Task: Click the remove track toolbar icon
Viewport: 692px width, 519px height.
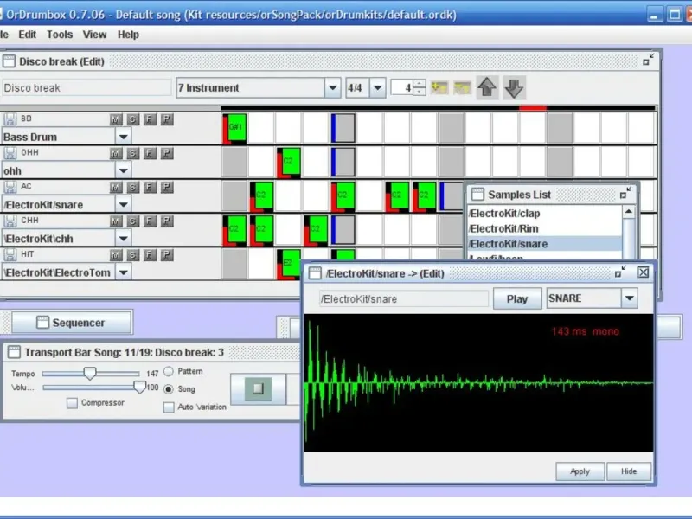Action: click(462, 87)
